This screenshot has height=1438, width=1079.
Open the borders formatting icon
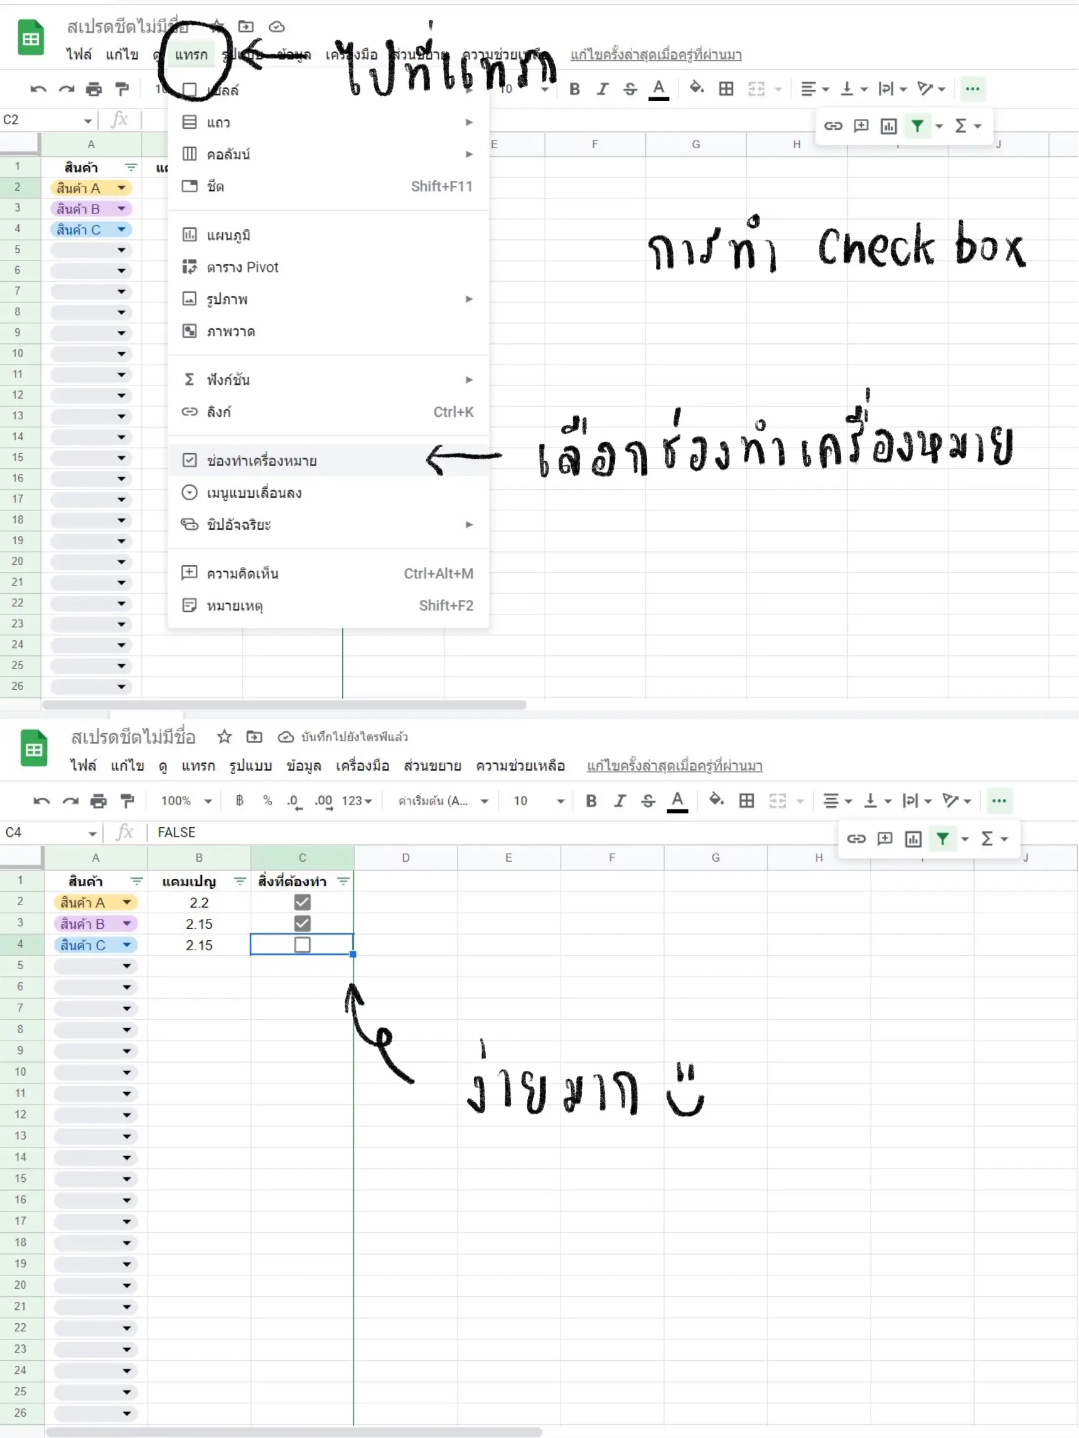746,801
